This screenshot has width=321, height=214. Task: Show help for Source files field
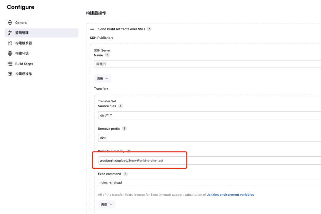point(120,106)
